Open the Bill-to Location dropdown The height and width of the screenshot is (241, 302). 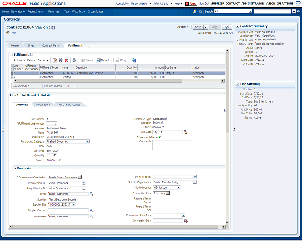click(195, 177)
